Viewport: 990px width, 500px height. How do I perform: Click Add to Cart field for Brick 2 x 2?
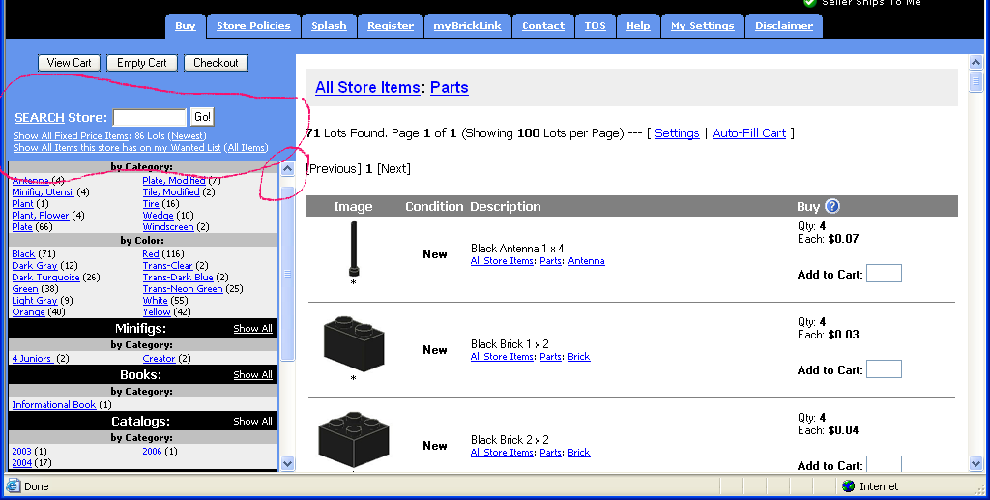pyautogui.click(x=884, y=464)
